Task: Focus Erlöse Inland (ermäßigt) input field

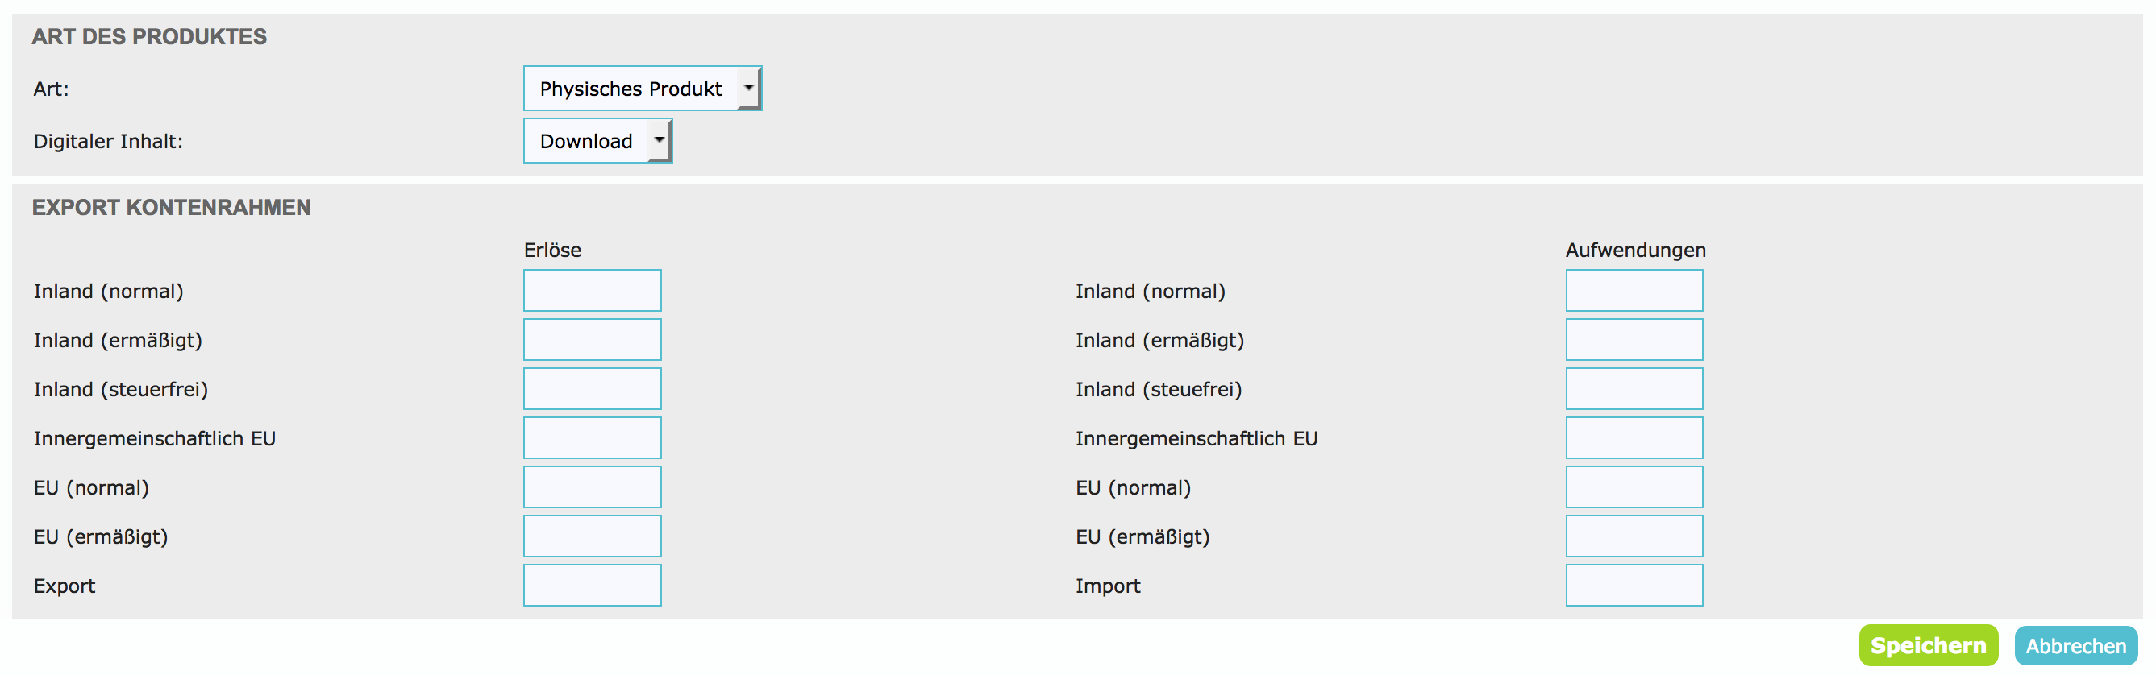Action: click(592, 340)
